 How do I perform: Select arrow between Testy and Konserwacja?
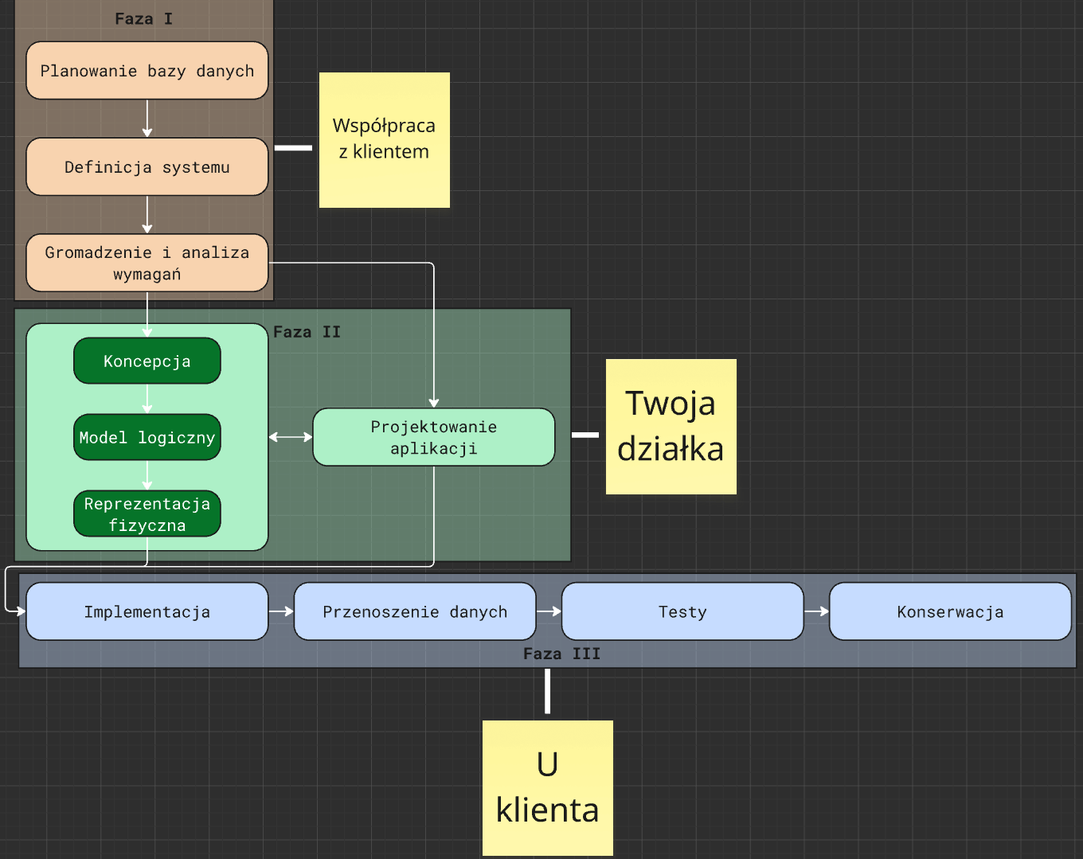click(x=816, y=611)
